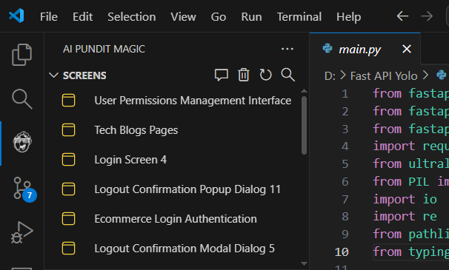Click line number 7 in the gutter
The height and width of the screenshot is (270, 449).
345,199
